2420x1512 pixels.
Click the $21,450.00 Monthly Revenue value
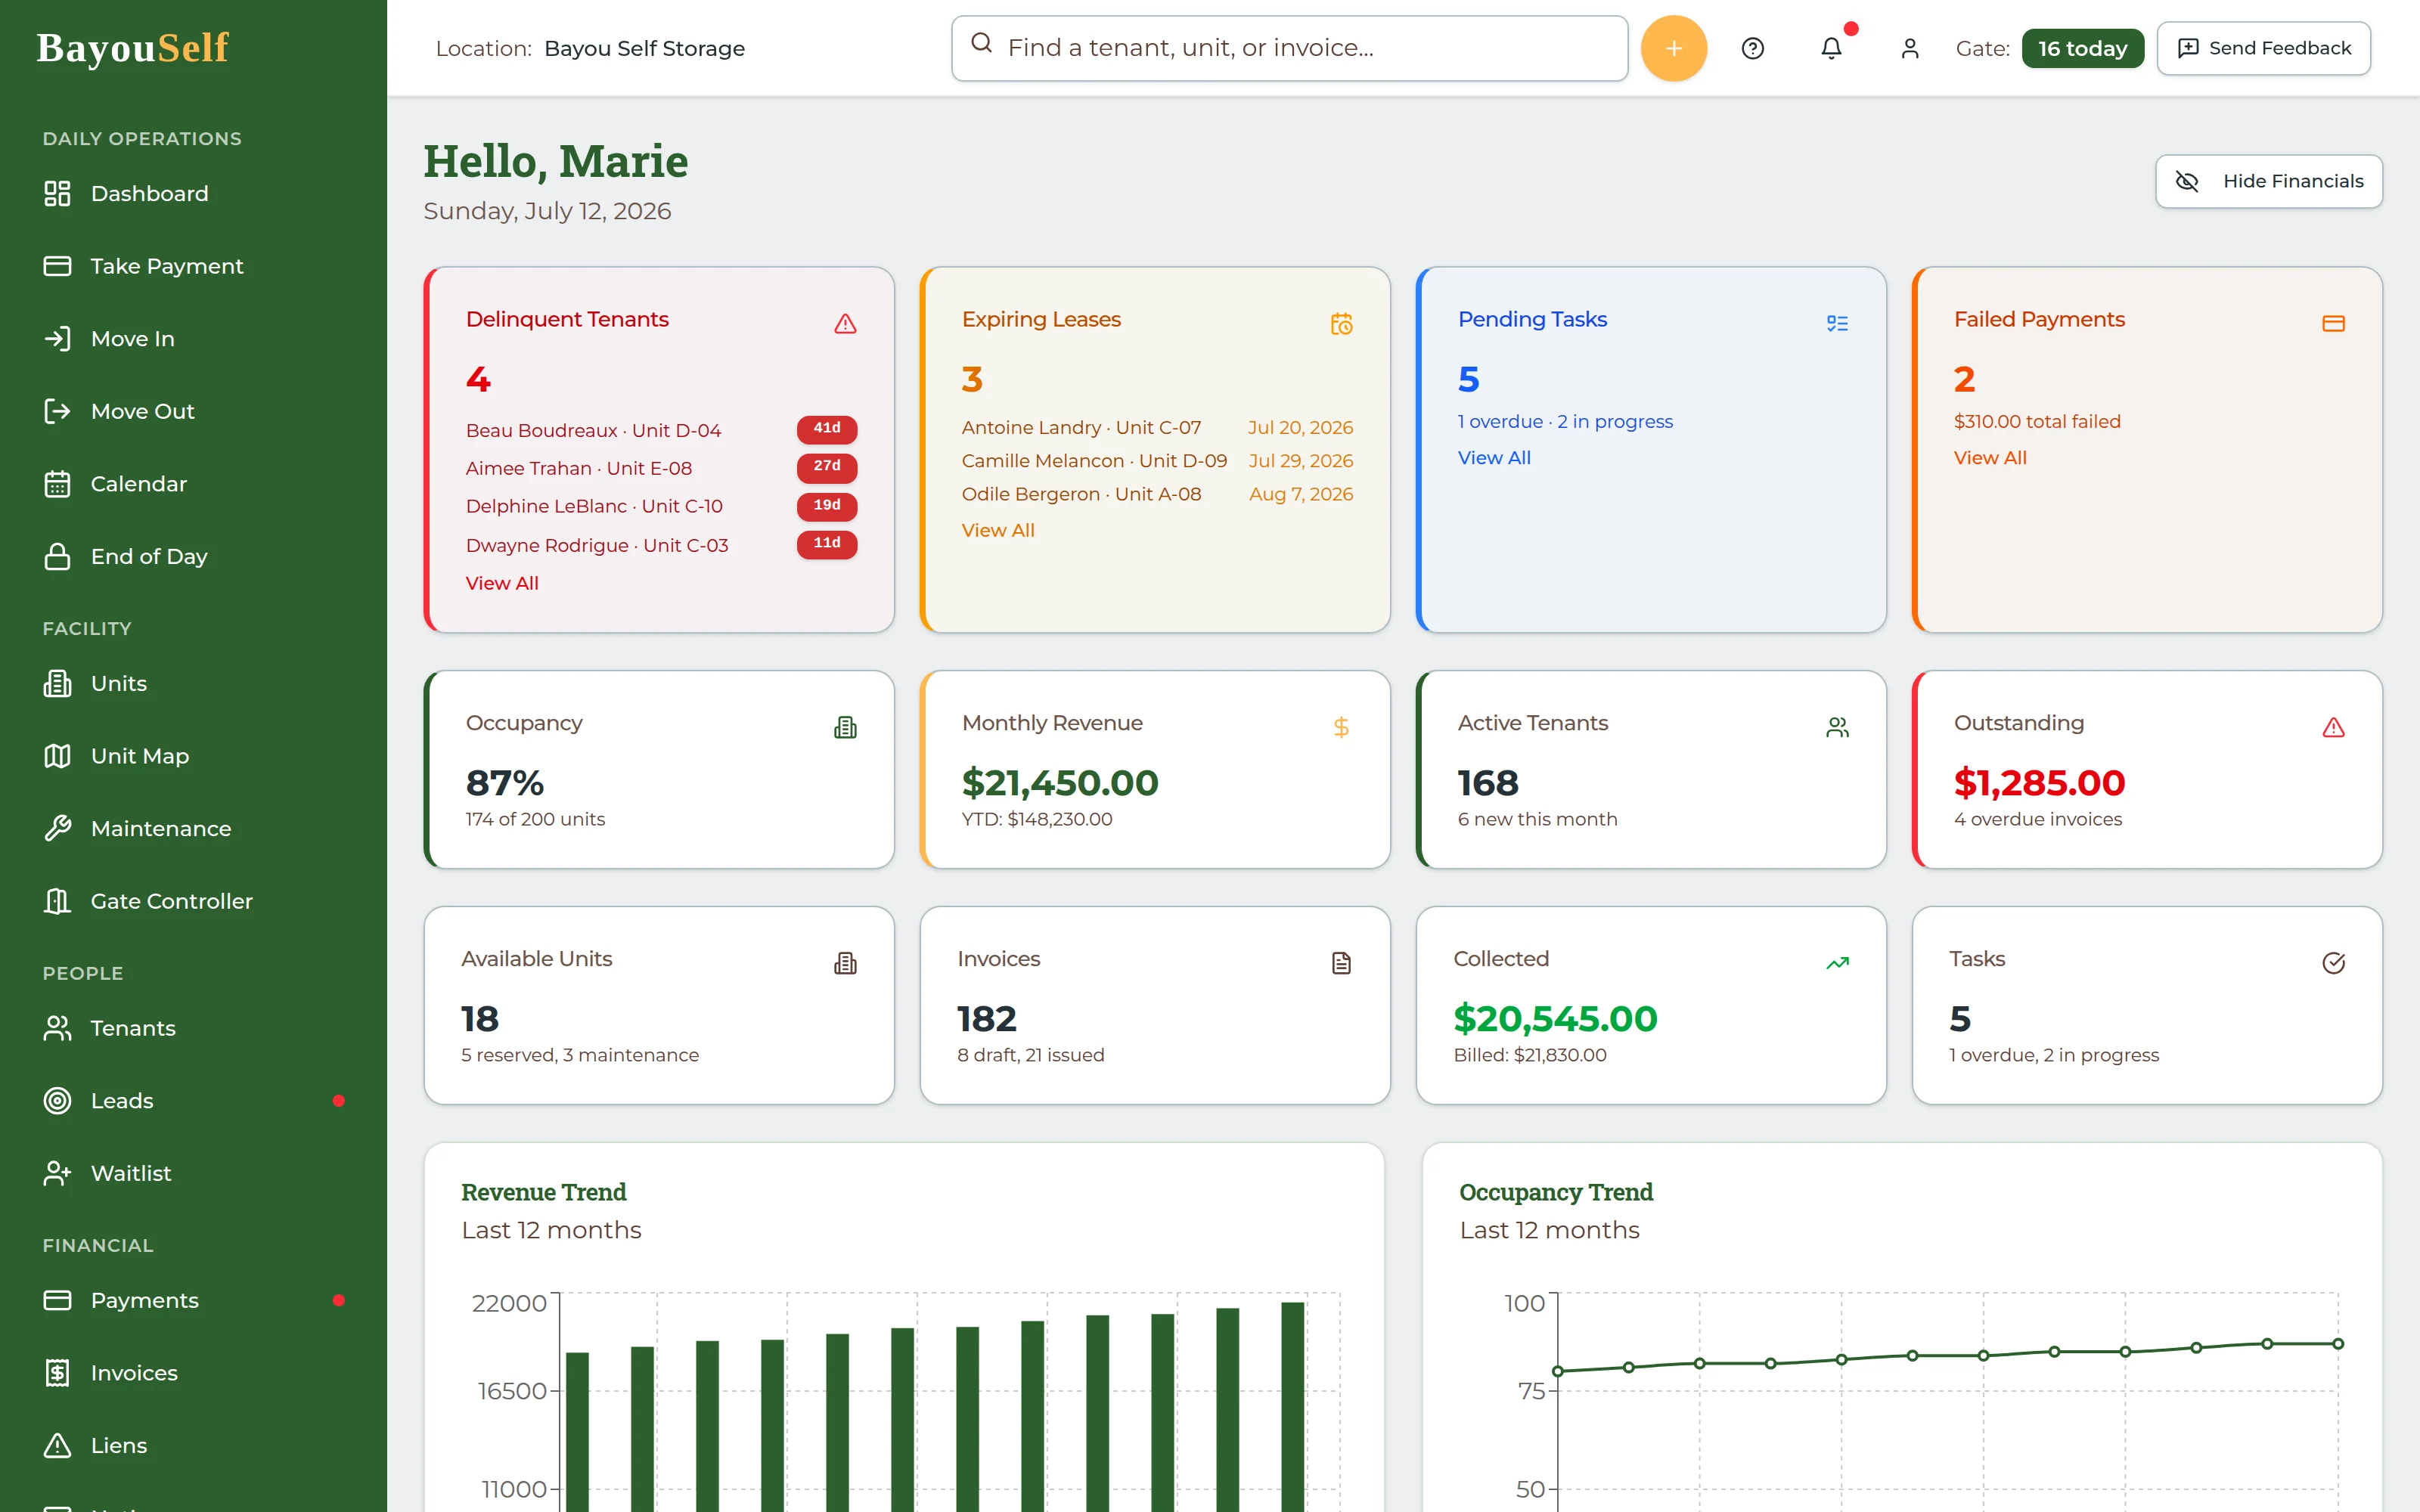1060,782
